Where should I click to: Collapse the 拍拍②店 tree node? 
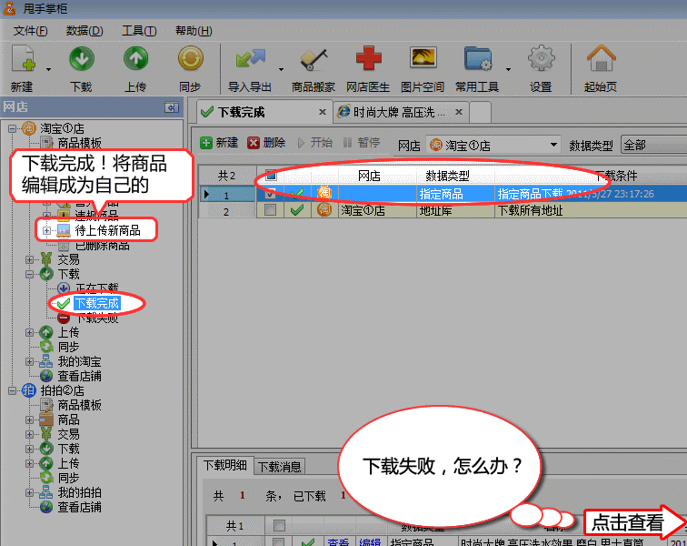click(x=13, y=390)
